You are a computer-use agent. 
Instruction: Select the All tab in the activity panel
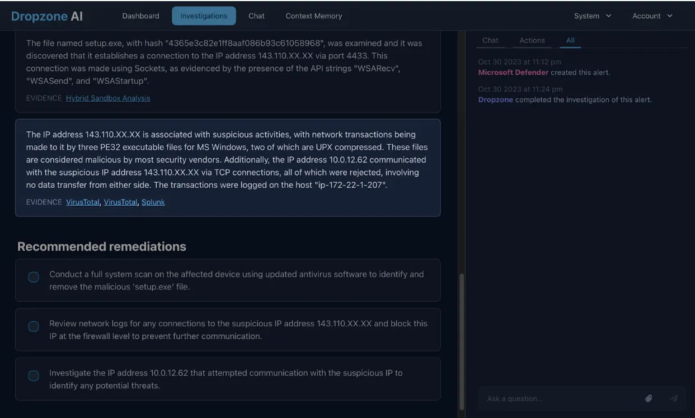tap(567, 40)
